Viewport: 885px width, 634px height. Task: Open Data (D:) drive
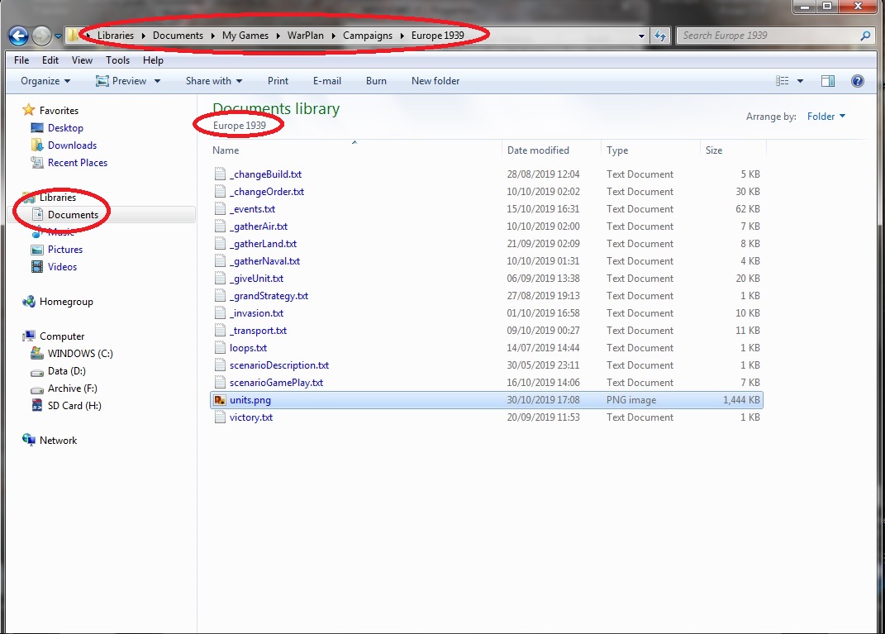point(67,371)
